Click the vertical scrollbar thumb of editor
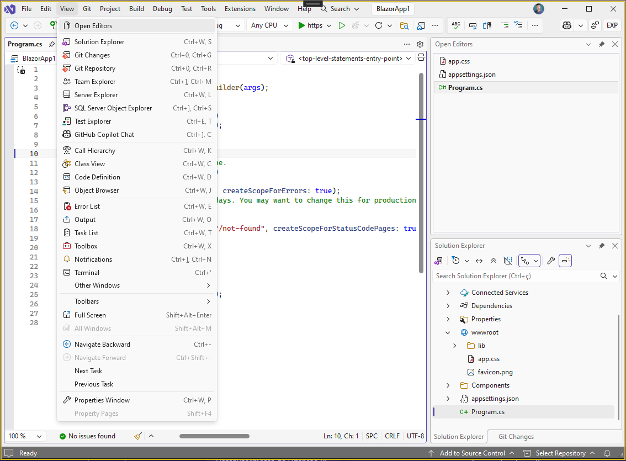The width and height of the screenshot is (626, 461). (x=421, y=173)
